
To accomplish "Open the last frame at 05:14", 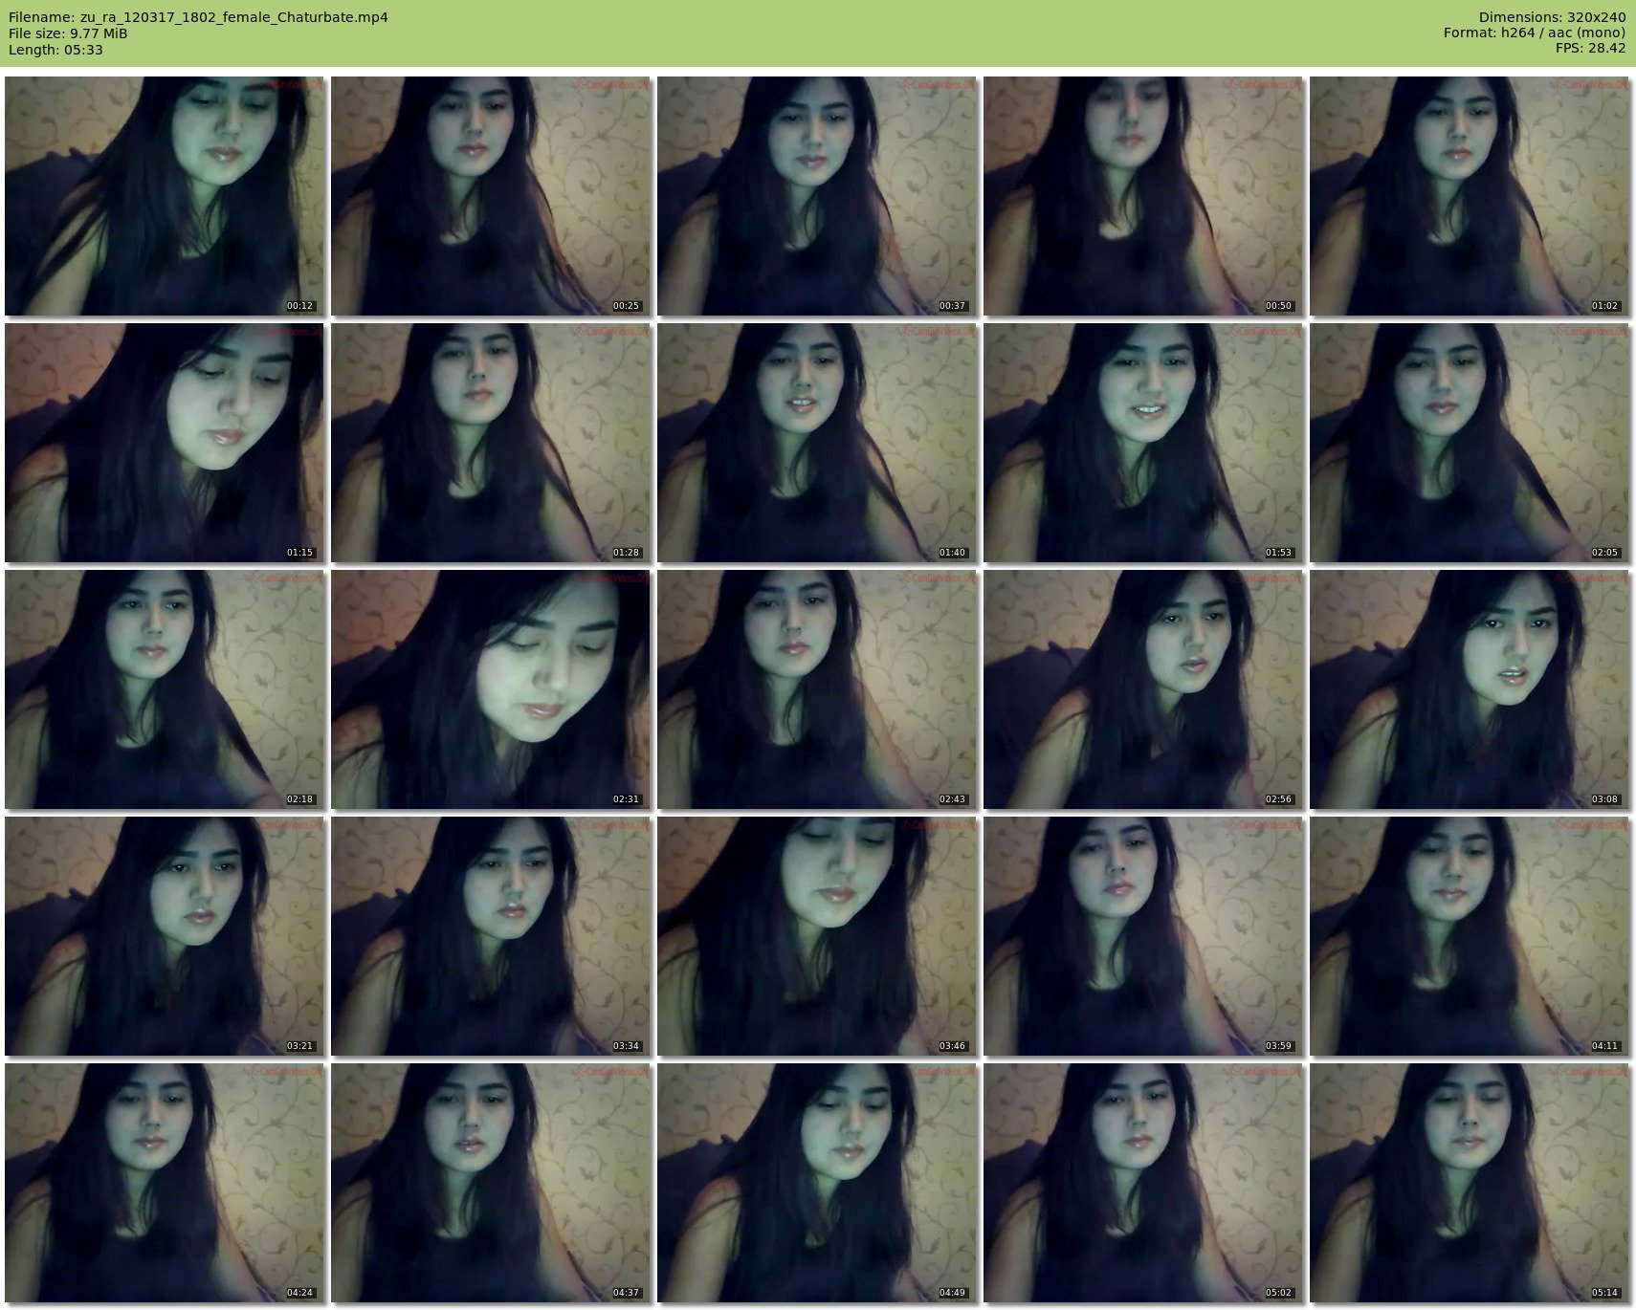I will pos(1470,1183).
